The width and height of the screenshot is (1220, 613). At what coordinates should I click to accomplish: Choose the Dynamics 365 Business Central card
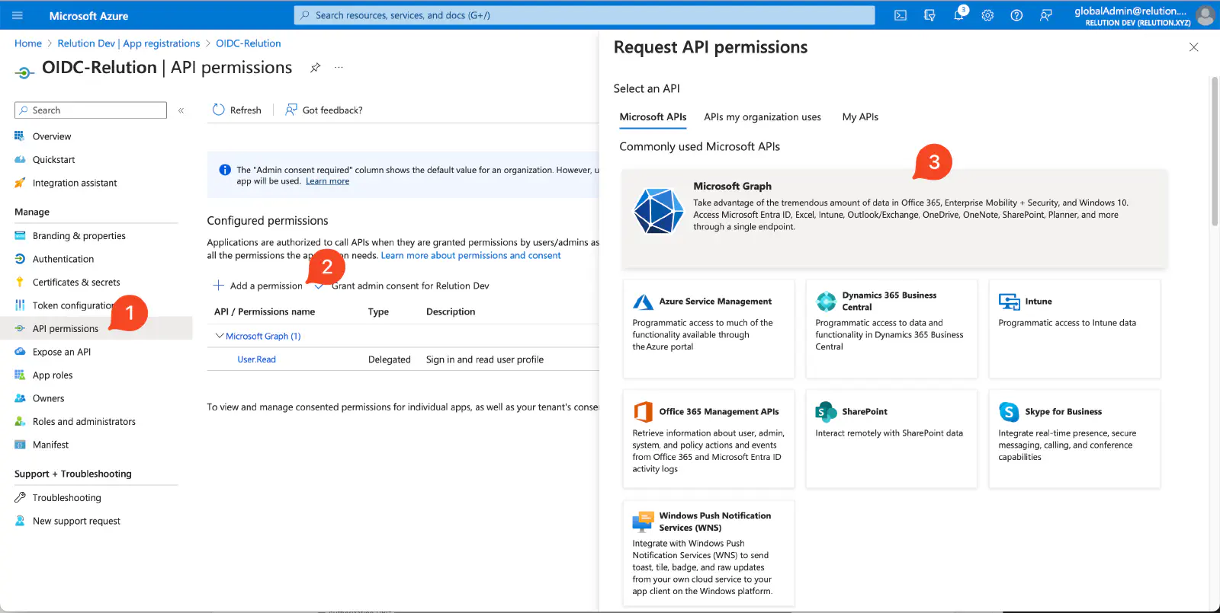point(891,329)
